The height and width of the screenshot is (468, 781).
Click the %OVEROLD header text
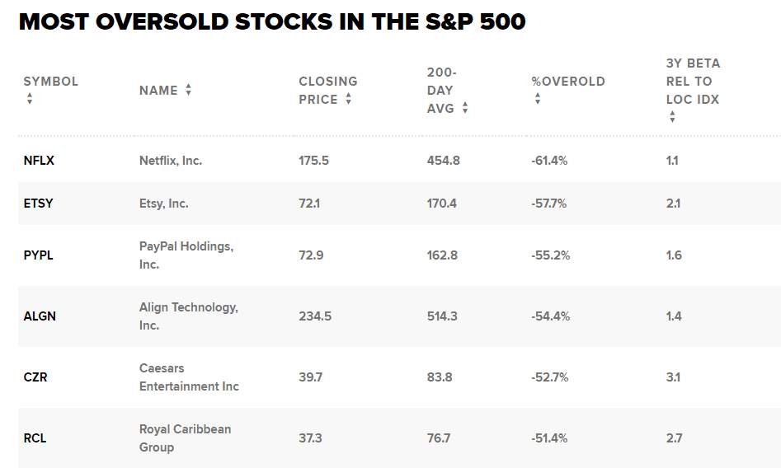(x=568, y=82)
